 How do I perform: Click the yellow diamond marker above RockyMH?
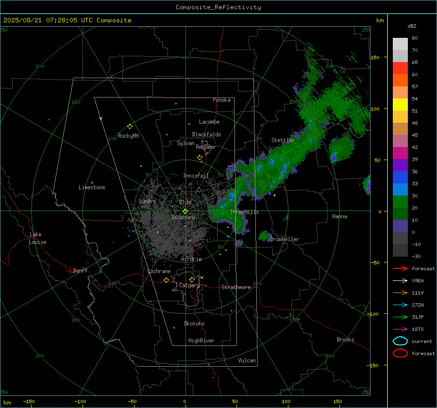point(130,127)
